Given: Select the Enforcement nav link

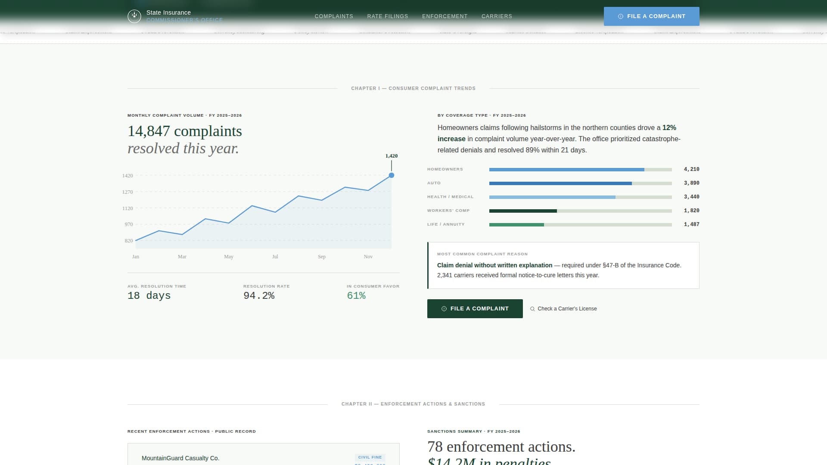Looking at the screenshot, I should 445,16.
